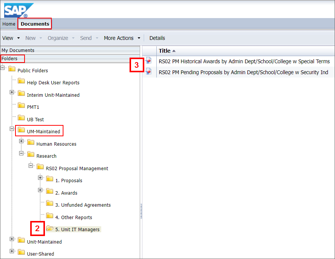Open RS02 PM Pending Proposals report
The height and width of the screenshot is (259, 335).
243,72
